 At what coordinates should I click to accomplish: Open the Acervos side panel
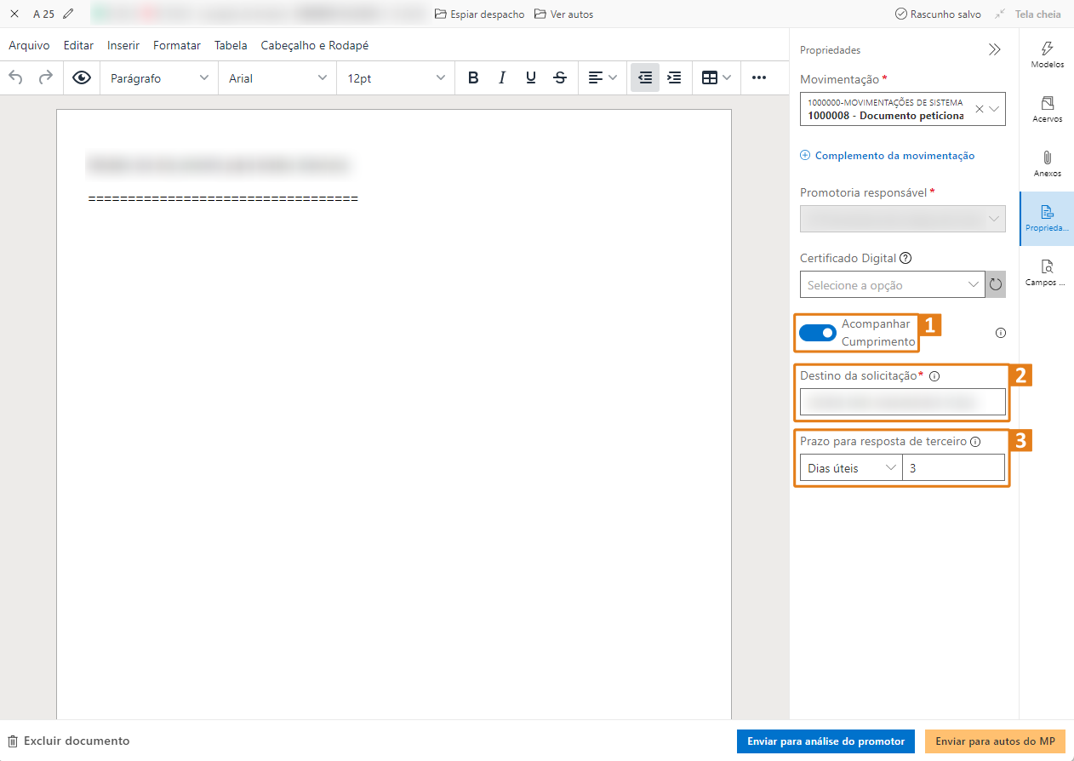pos(1047,109)
